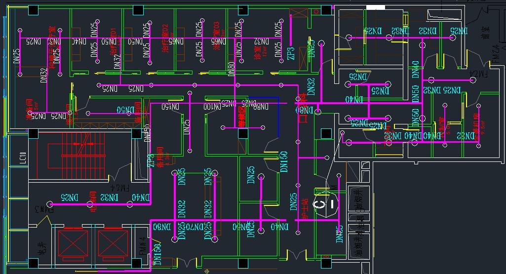Click the DN150 label left of DN100

(168, 107)
